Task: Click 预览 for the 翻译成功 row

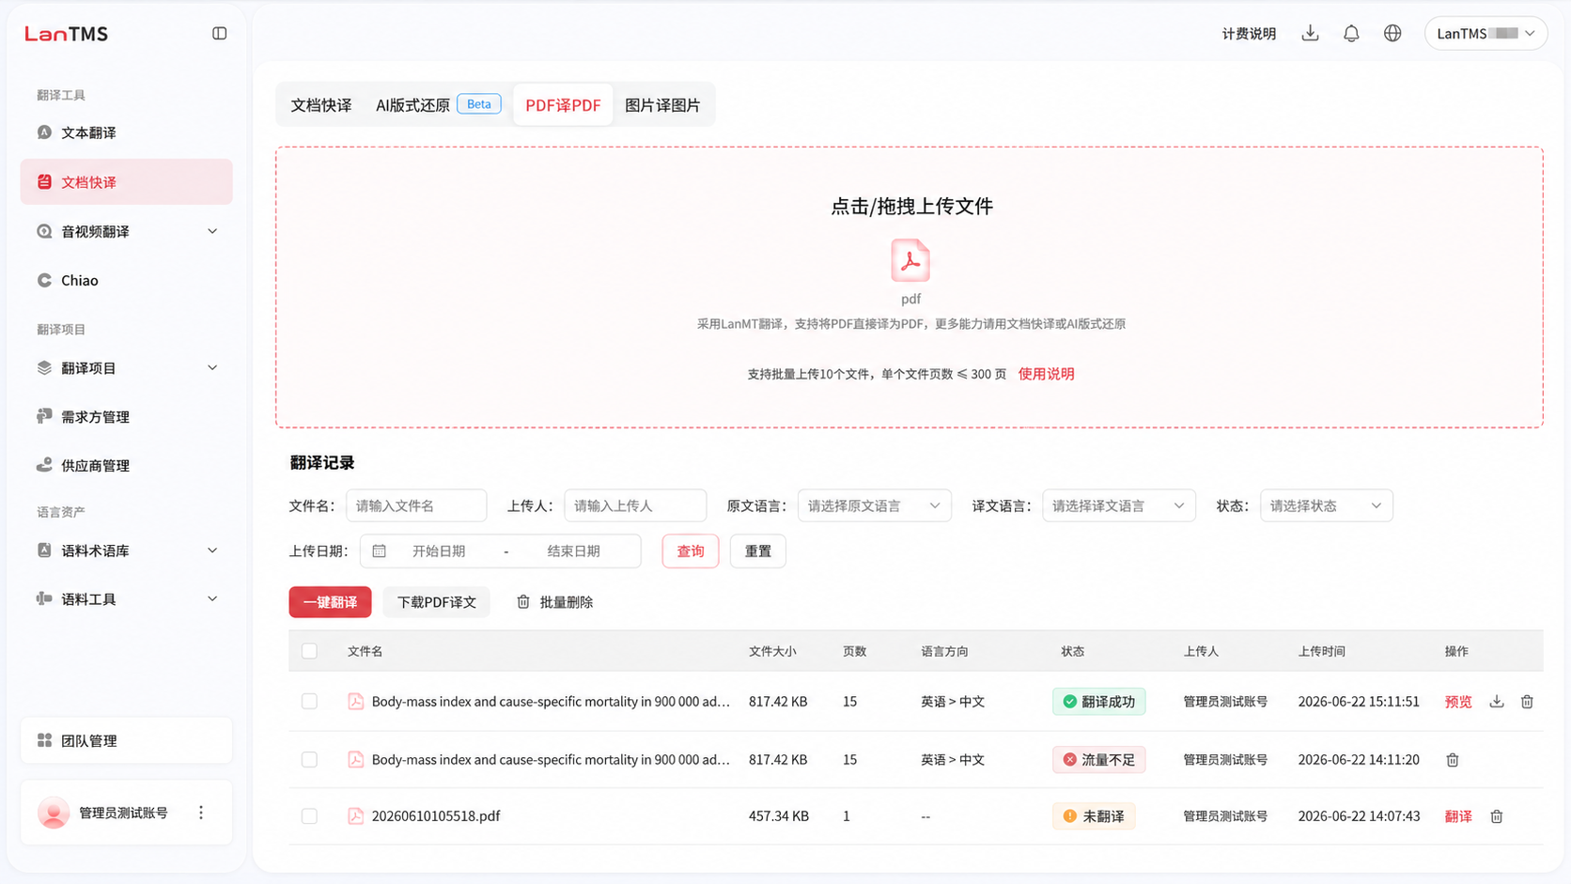Action: pyautogui.click(x=1458, y=702)
